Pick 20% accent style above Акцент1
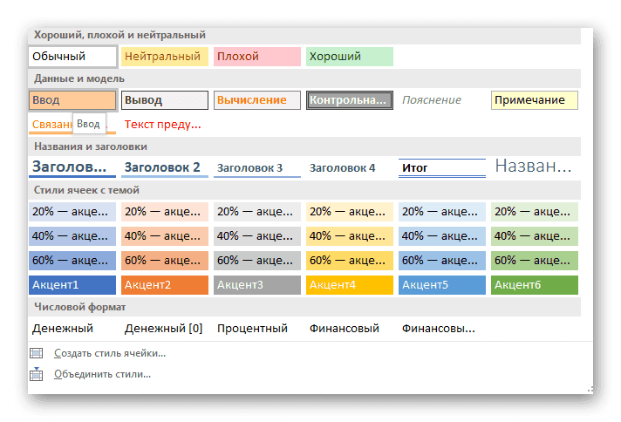Viewport: 621px width, 422px height. pyautogui.click(x=72, y=212)
